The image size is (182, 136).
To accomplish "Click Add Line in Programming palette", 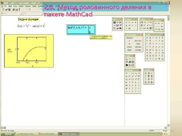I will 129,38.
